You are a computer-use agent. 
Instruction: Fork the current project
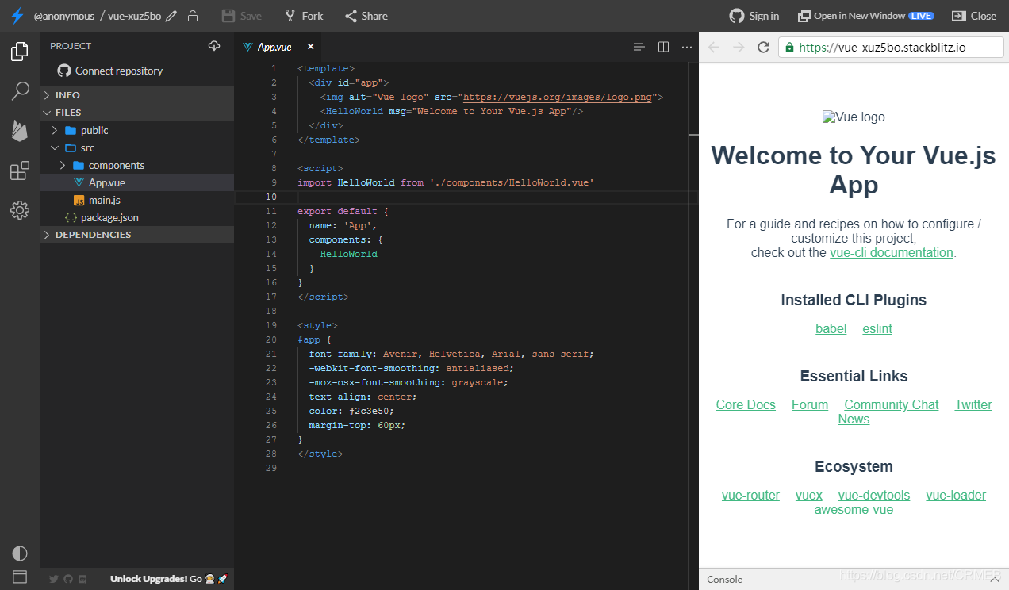[x=303, y=15]
